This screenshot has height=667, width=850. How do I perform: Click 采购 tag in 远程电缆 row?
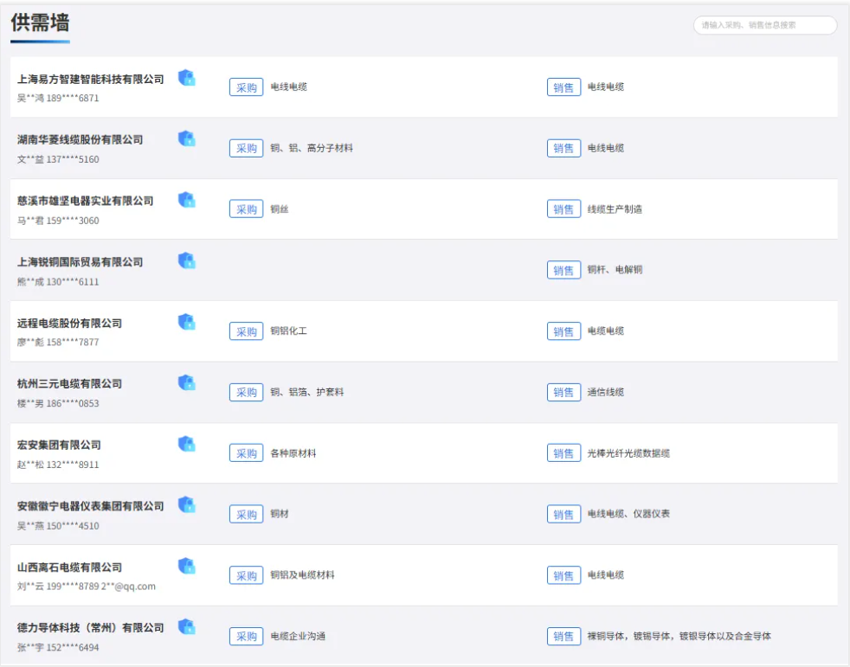pyautogui.click(x=246, y=331)
